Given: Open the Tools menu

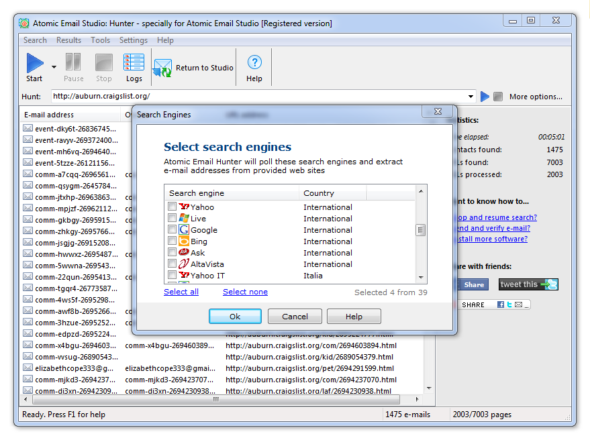Looking at the screenshot, I should coord(100,40).
